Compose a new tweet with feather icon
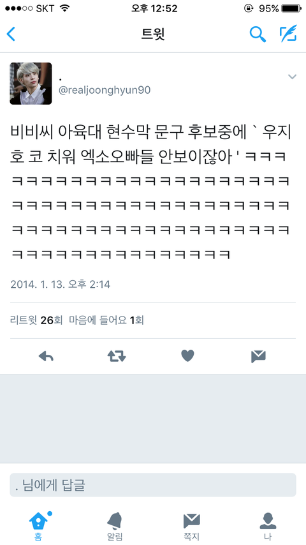The height and width of the screenshot is (545, 306). (288, 34)
